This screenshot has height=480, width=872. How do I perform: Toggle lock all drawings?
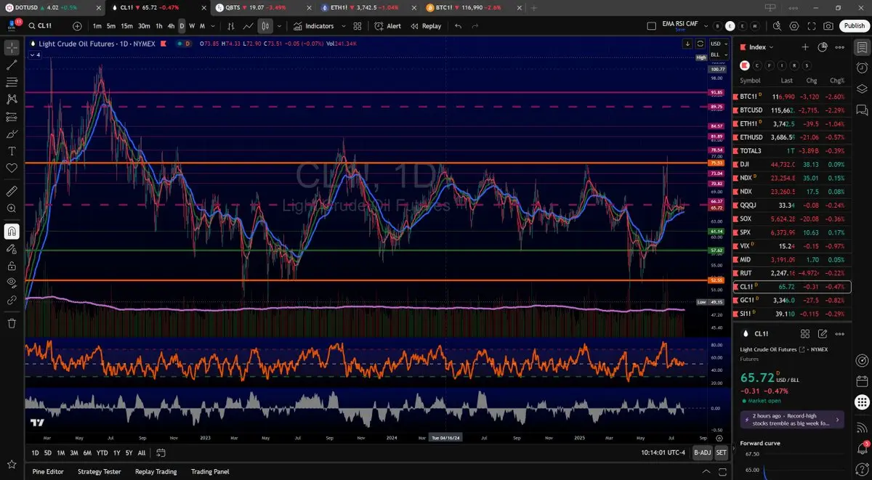point(12,266)
